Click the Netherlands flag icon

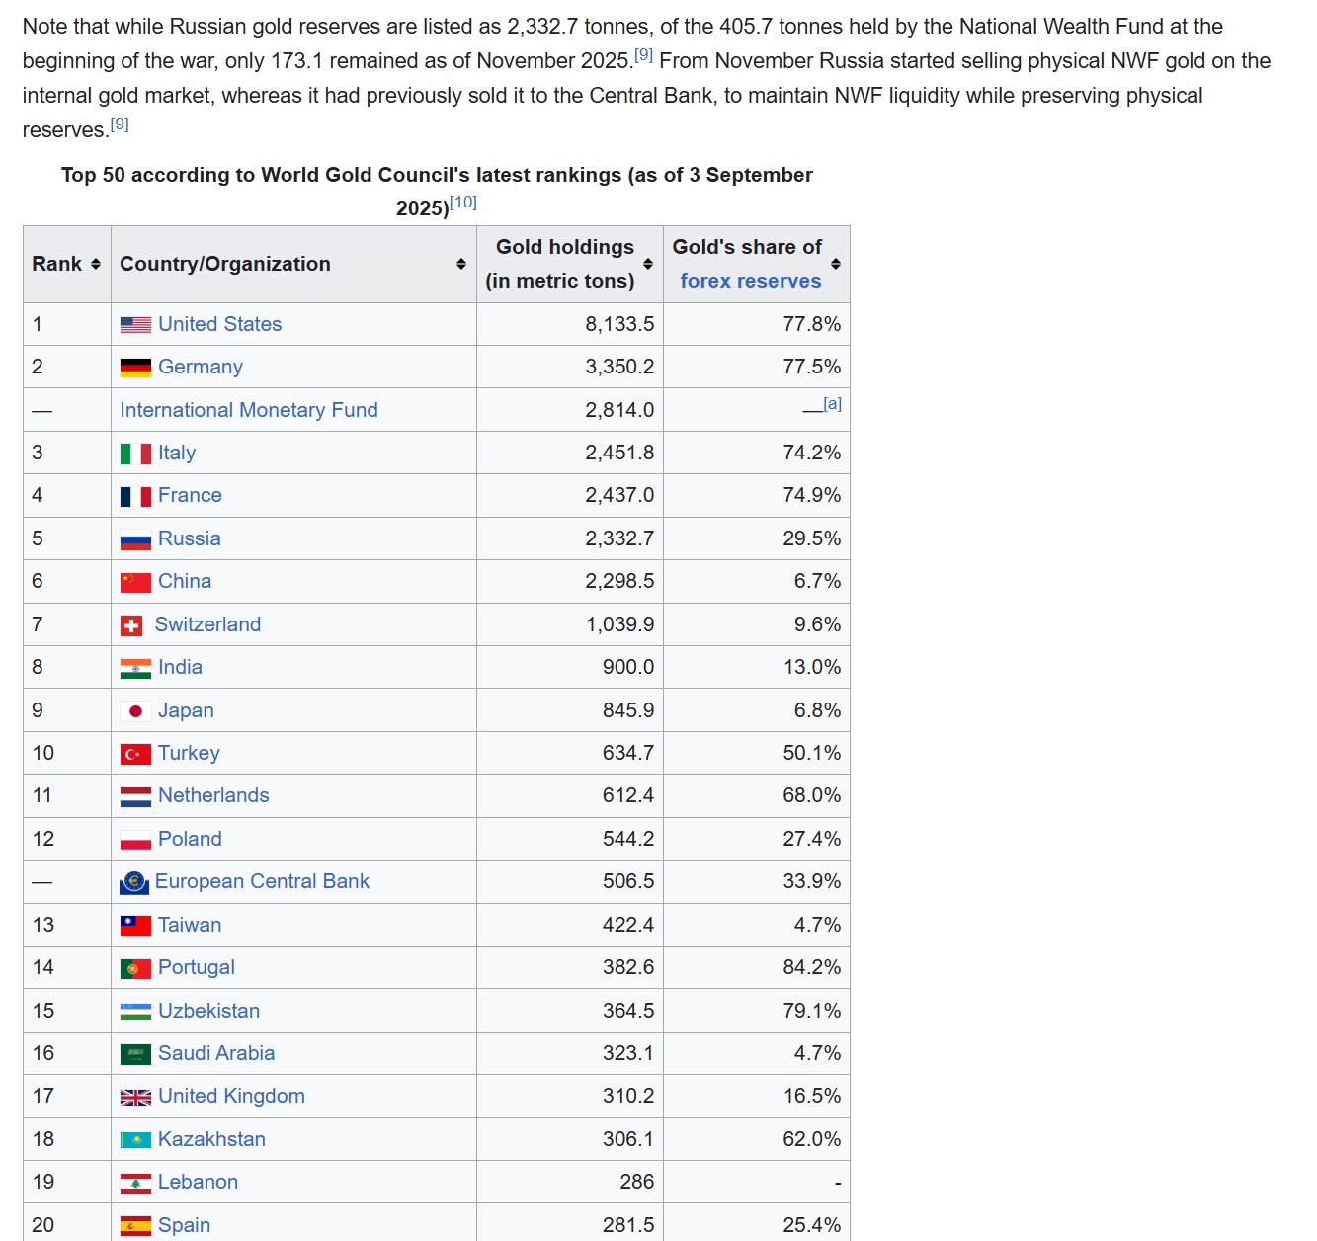click(135, 796)
